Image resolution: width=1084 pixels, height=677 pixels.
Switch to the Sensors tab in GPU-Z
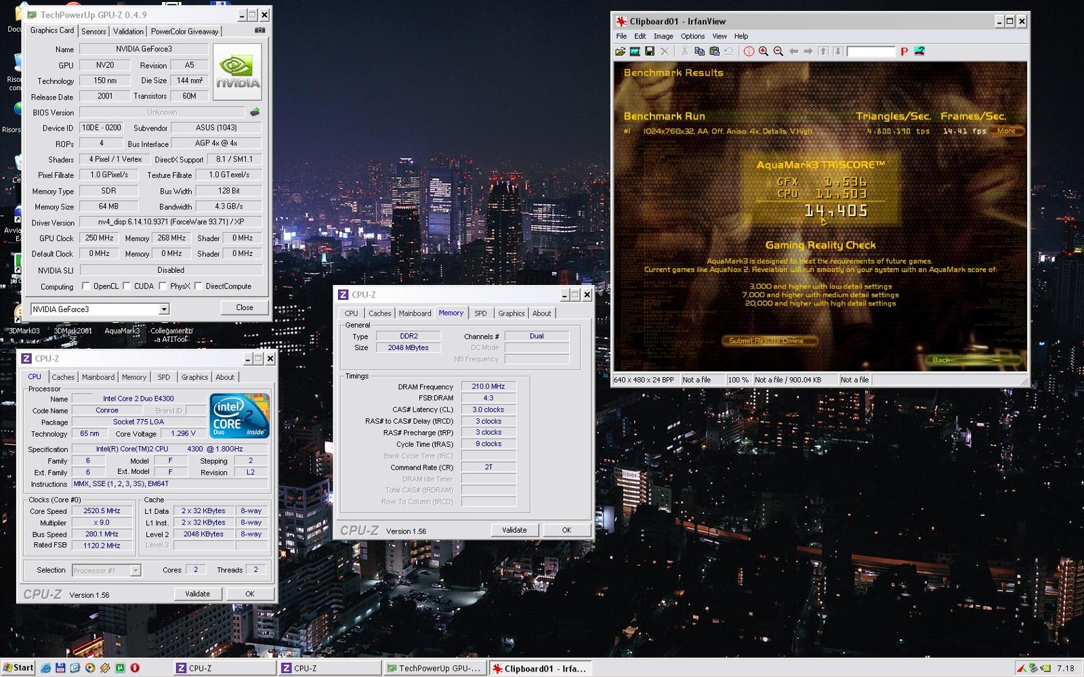tap(93, 32)
